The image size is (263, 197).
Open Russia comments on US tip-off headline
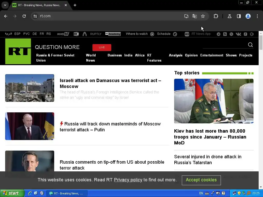pos(112,165)
